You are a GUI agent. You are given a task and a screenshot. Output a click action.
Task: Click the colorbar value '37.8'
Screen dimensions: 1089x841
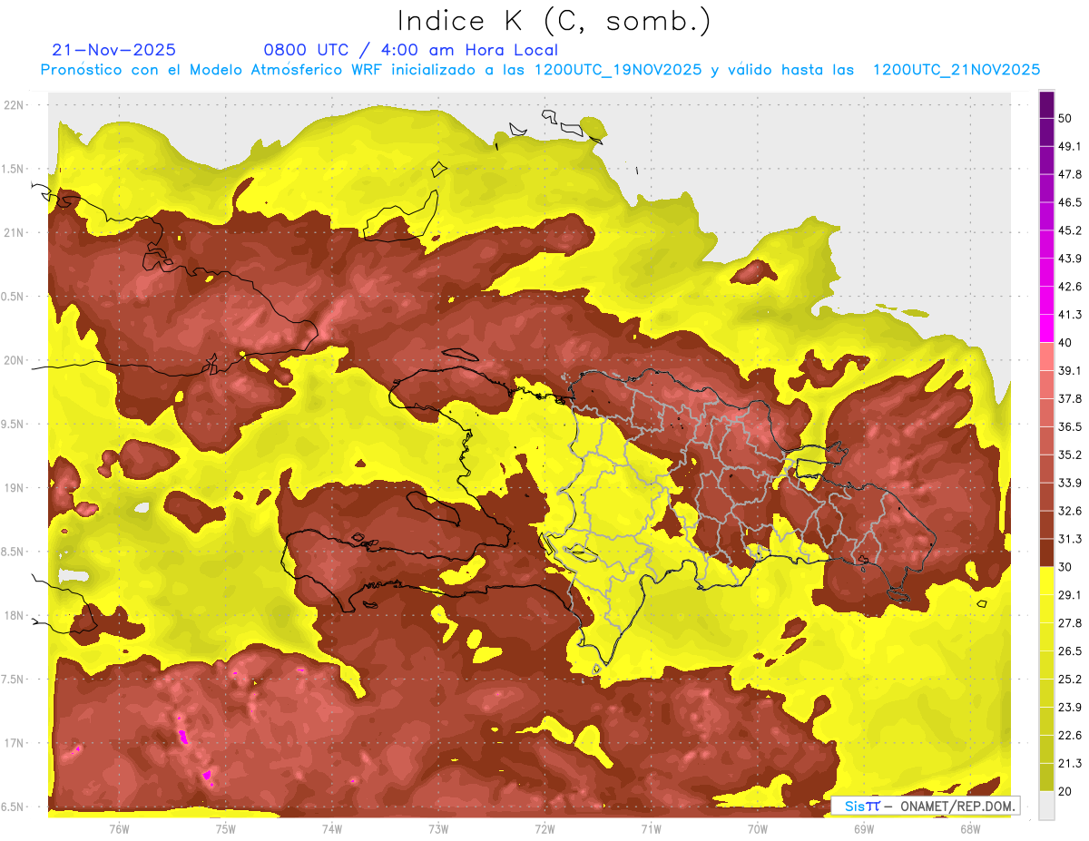pos(1070,398)
